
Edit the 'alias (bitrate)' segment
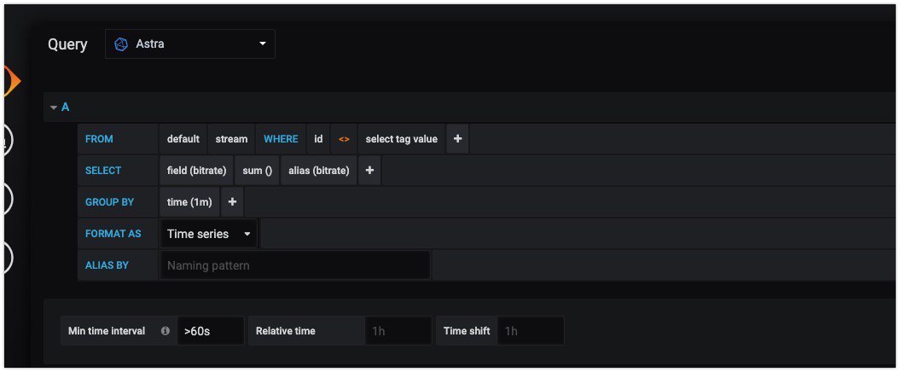(x=318, y=171)
